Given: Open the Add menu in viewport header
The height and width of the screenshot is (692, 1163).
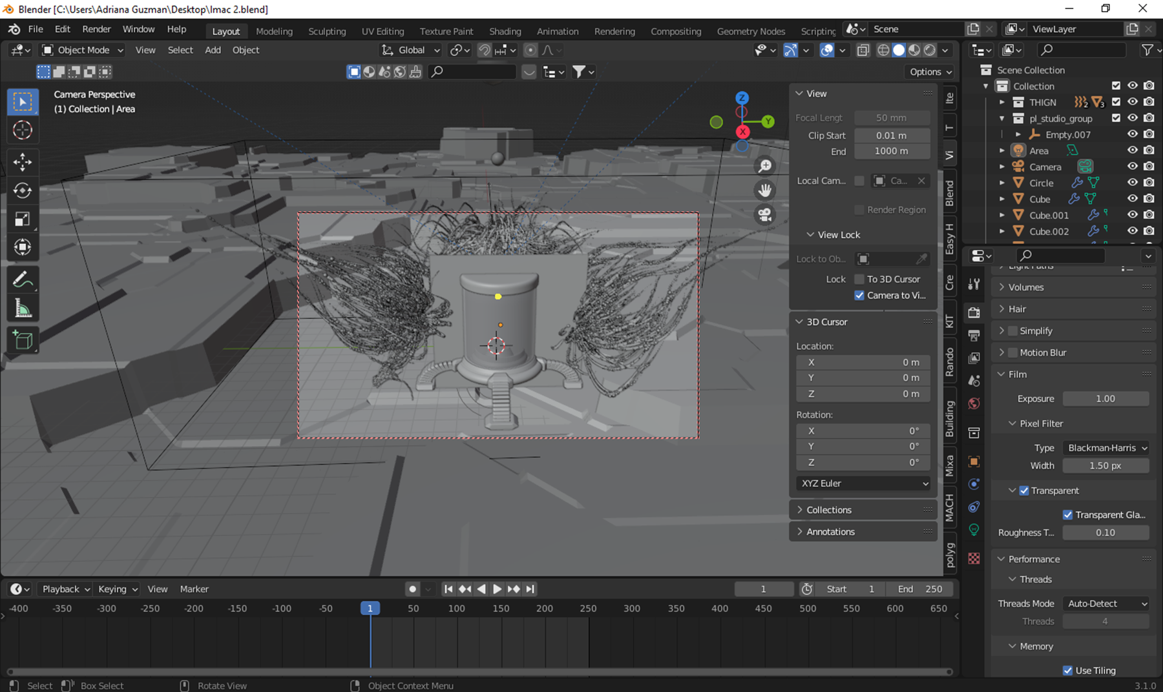Looking at the screenshot, I should tap(213, 50).
